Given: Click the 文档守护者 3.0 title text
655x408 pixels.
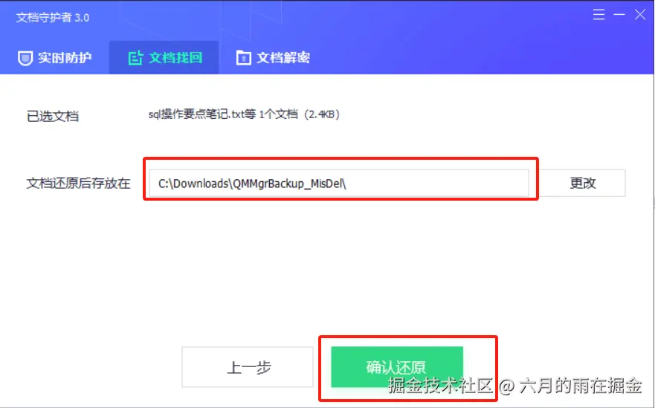Looking at the screenshot, I should click(53, 18).
